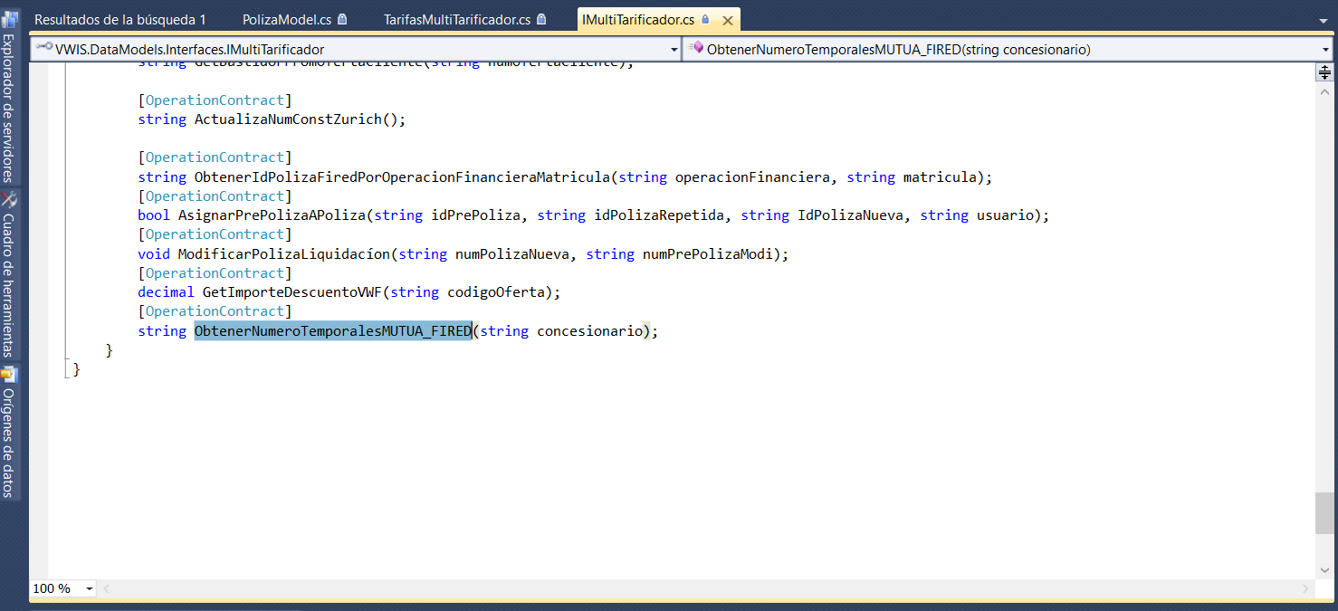Viewport: 1338px width, 611px height.
Task: Click the horizontal scrollbar right arrow
Action: [x=1307, y=588]
